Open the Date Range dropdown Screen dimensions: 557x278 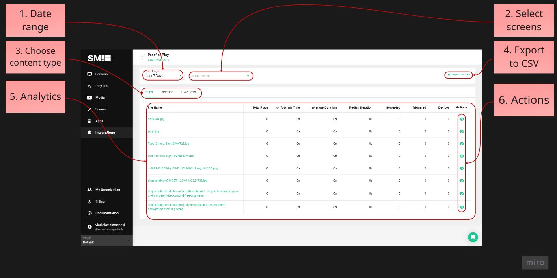coord(162,75)
